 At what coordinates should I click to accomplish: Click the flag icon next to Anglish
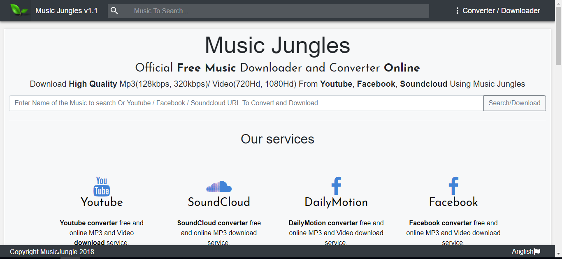537,252
